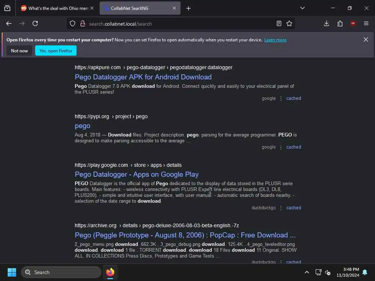Open uBlock Origin extension icon
The width and height of the screenshot is (375, 281).
353,23
